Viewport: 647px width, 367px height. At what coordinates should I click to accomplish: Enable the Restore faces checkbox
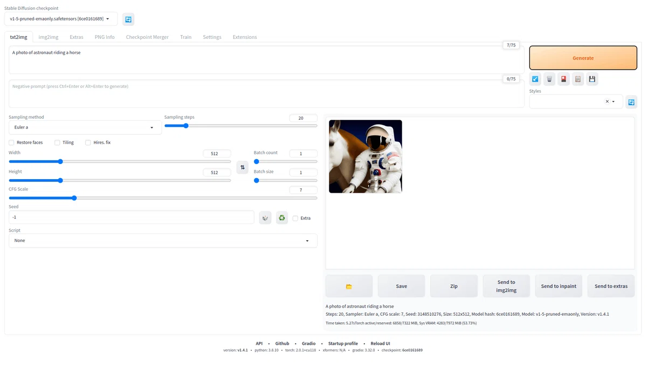tap(11, 142)
